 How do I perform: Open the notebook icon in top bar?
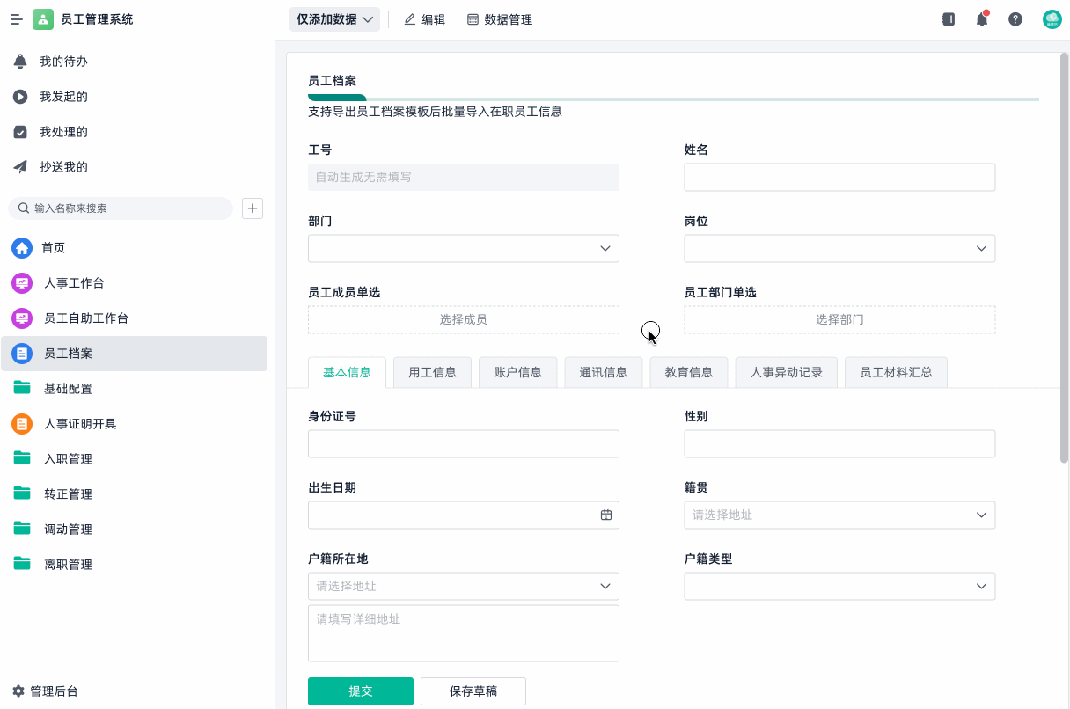(949, 19)
